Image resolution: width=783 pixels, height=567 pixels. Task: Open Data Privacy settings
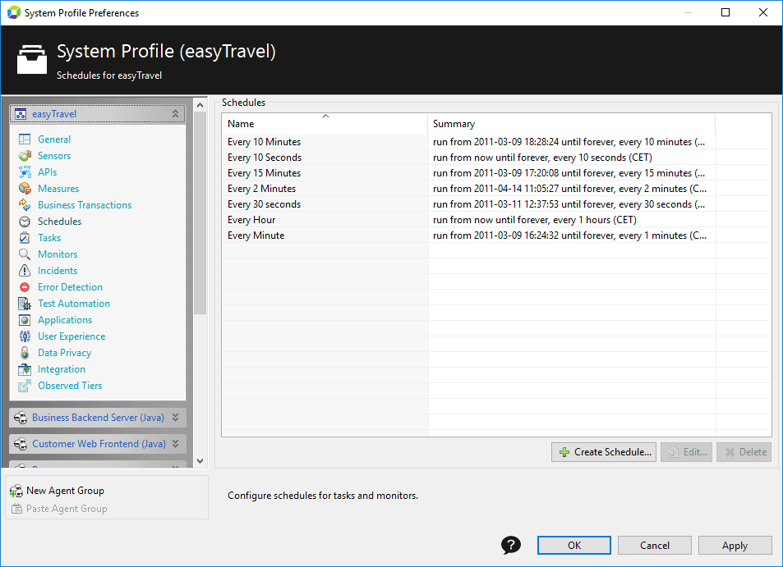coord(64,353)
